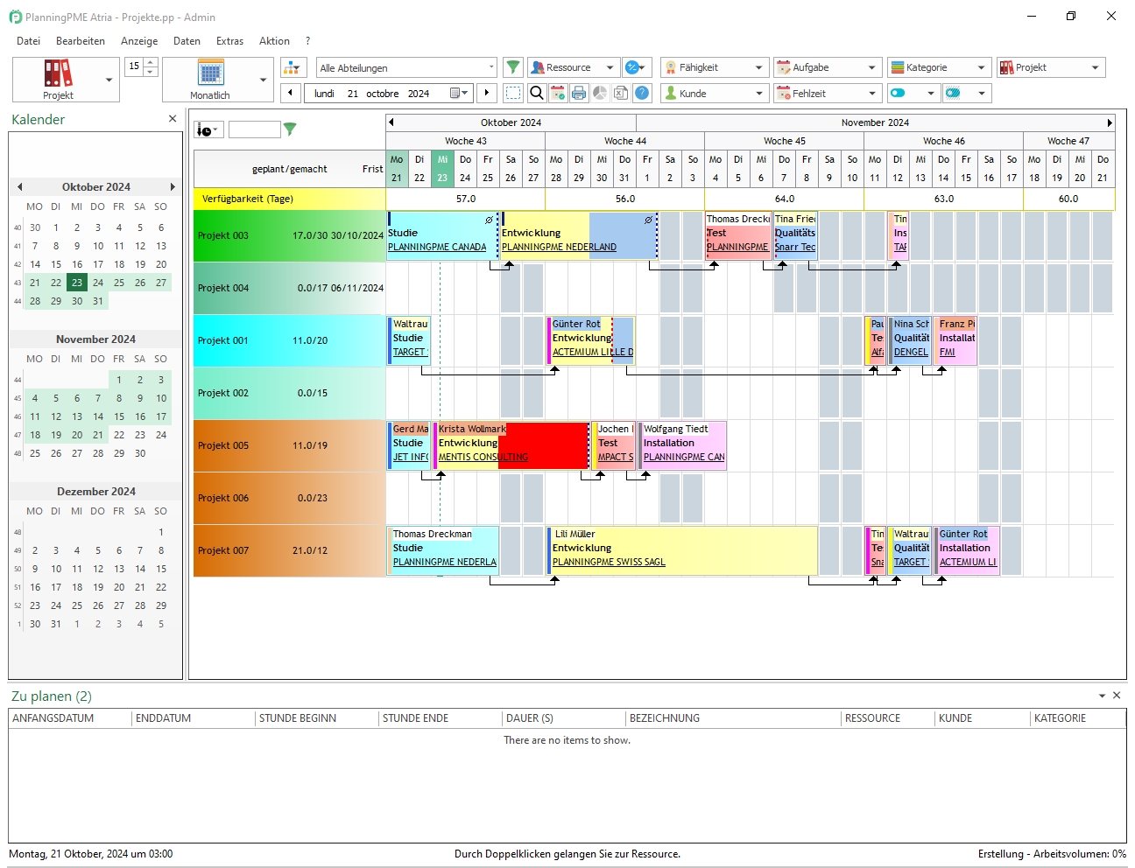
Task: Go to next date with right arrow button
Action: [487, 93]
